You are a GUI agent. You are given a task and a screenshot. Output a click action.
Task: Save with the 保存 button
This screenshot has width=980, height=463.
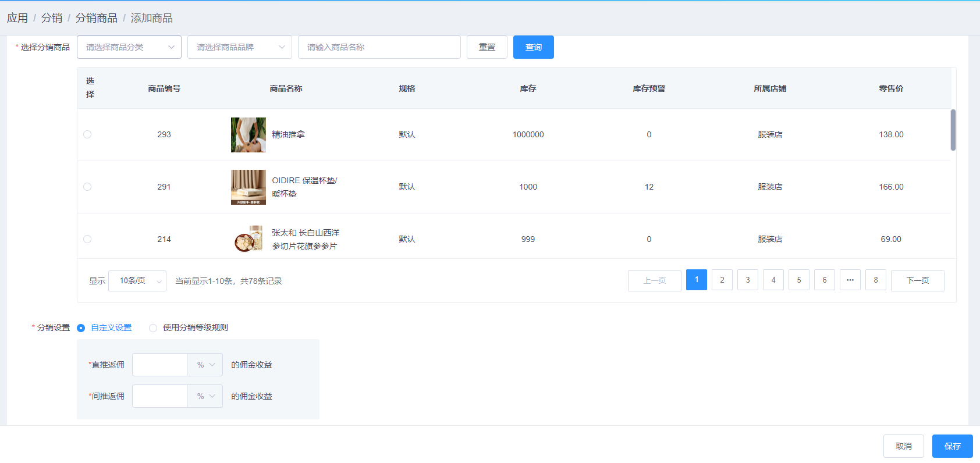point(952,446)
